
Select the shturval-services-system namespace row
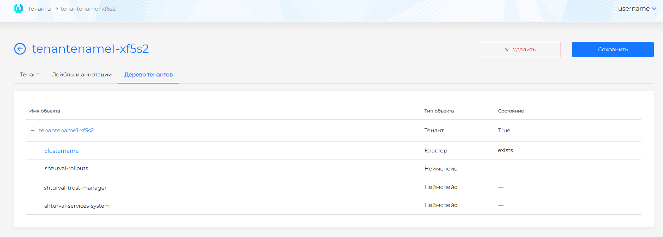tap(77, 206)
